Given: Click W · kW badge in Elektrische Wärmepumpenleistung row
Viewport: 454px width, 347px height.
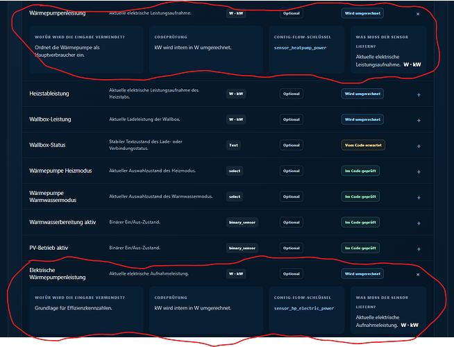Looking at the screenshot, I should pos(236,273).
